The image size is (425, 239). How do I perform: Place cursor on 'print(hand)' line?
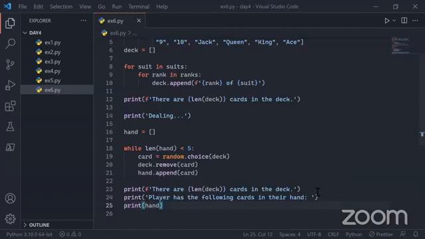coord(143,205)
